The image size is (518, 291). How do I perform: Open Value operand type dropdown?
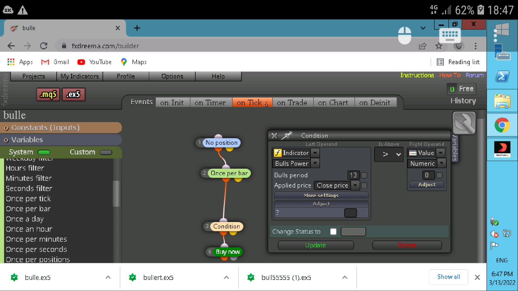tap(441, 153)
